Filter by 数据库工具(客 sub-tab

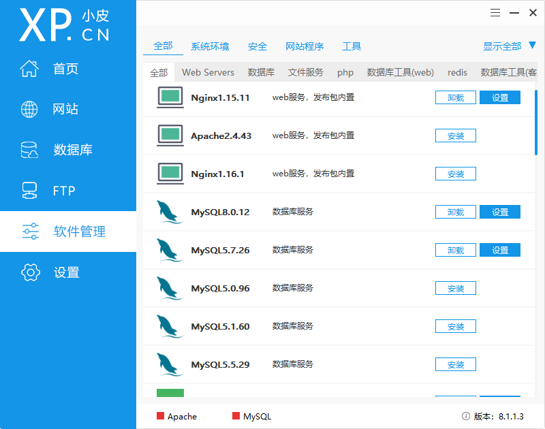pos(509,72)
